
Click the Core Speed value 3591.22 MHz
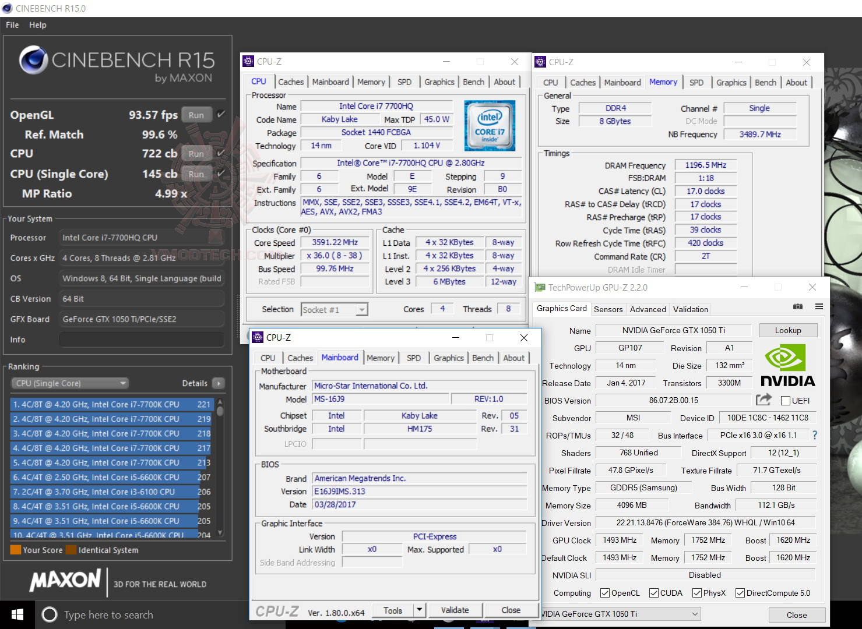point(335,242)
